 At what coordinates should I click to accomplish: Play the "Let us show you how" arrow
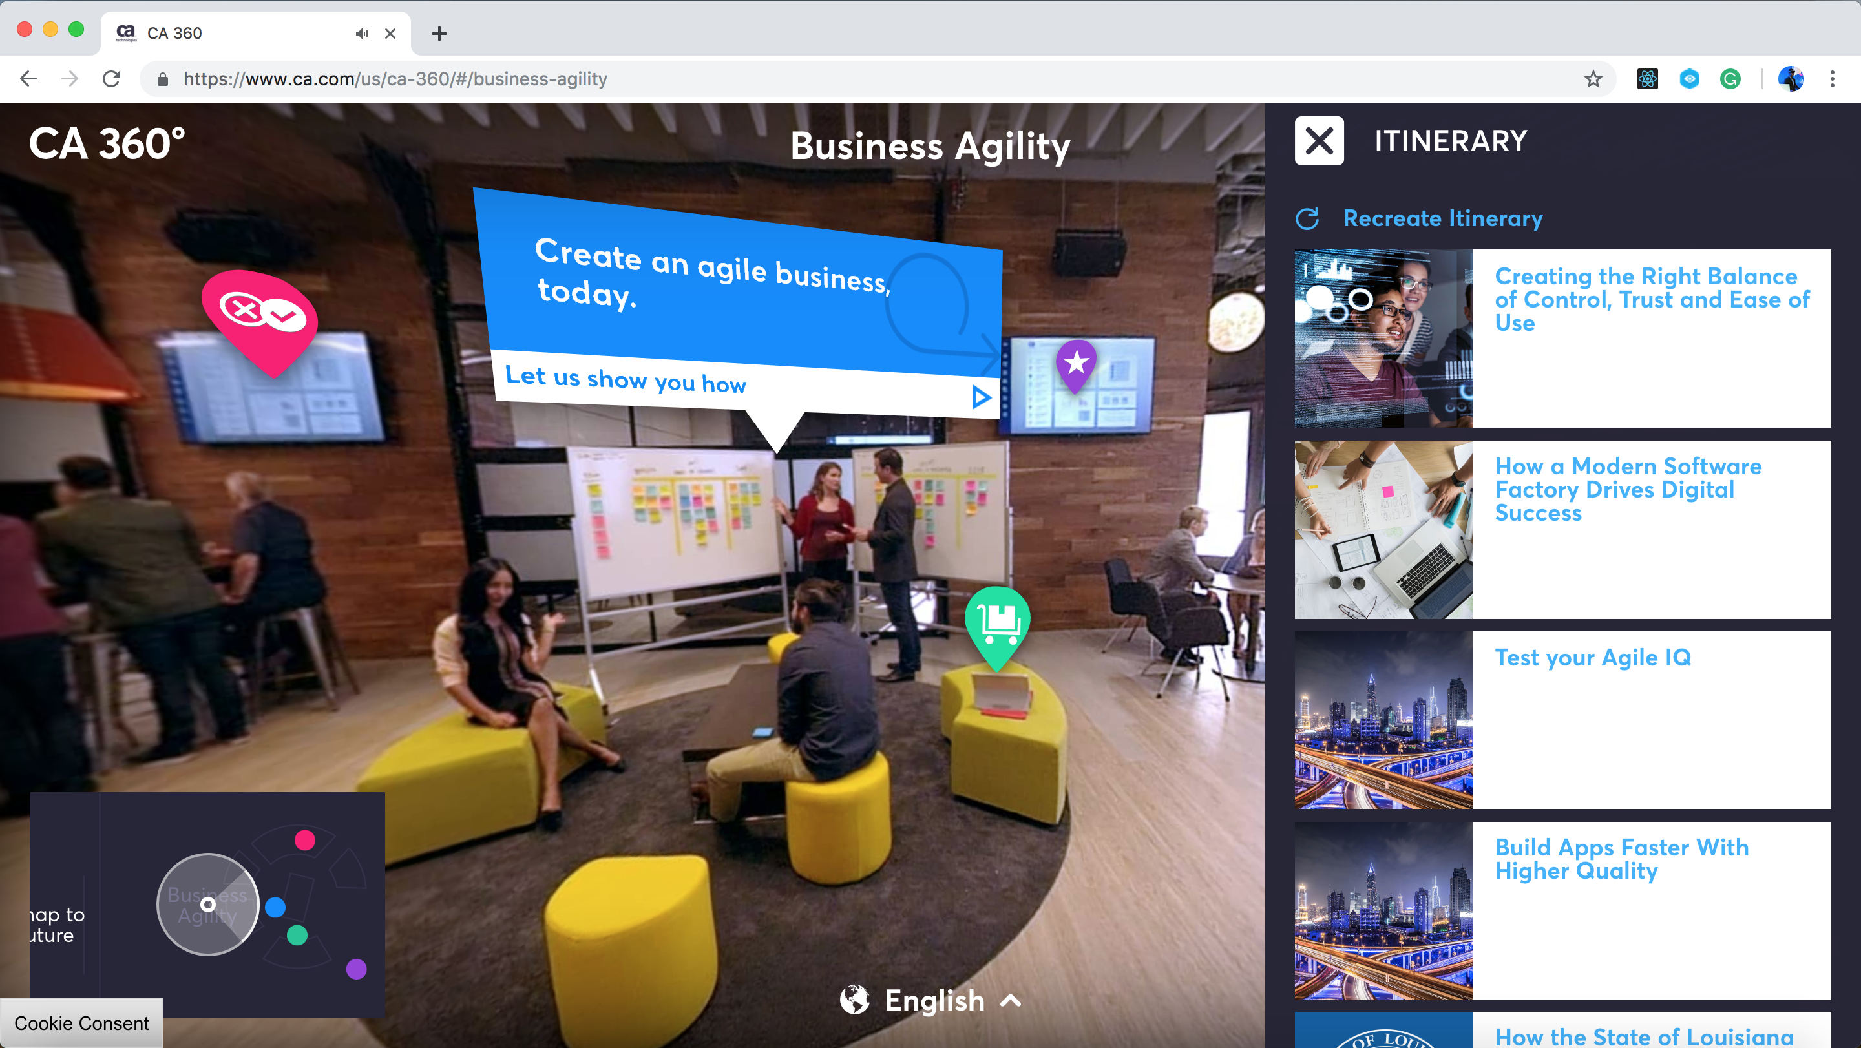[x=980, y=397]
